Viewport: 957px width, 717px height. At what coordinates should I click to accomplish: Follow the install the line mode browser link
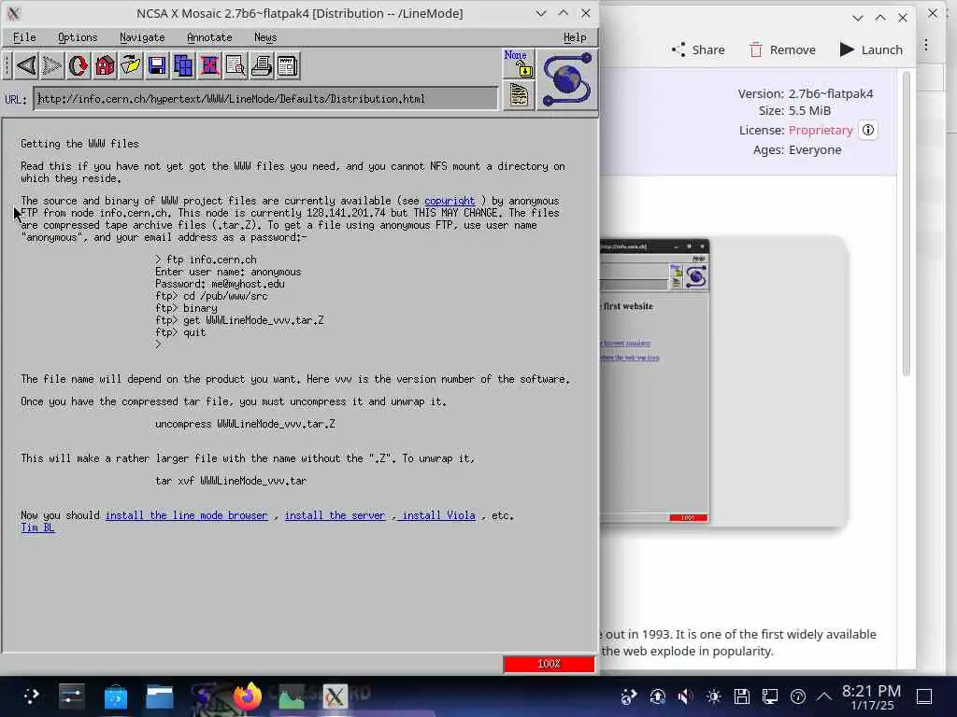(x=186, y=515)
